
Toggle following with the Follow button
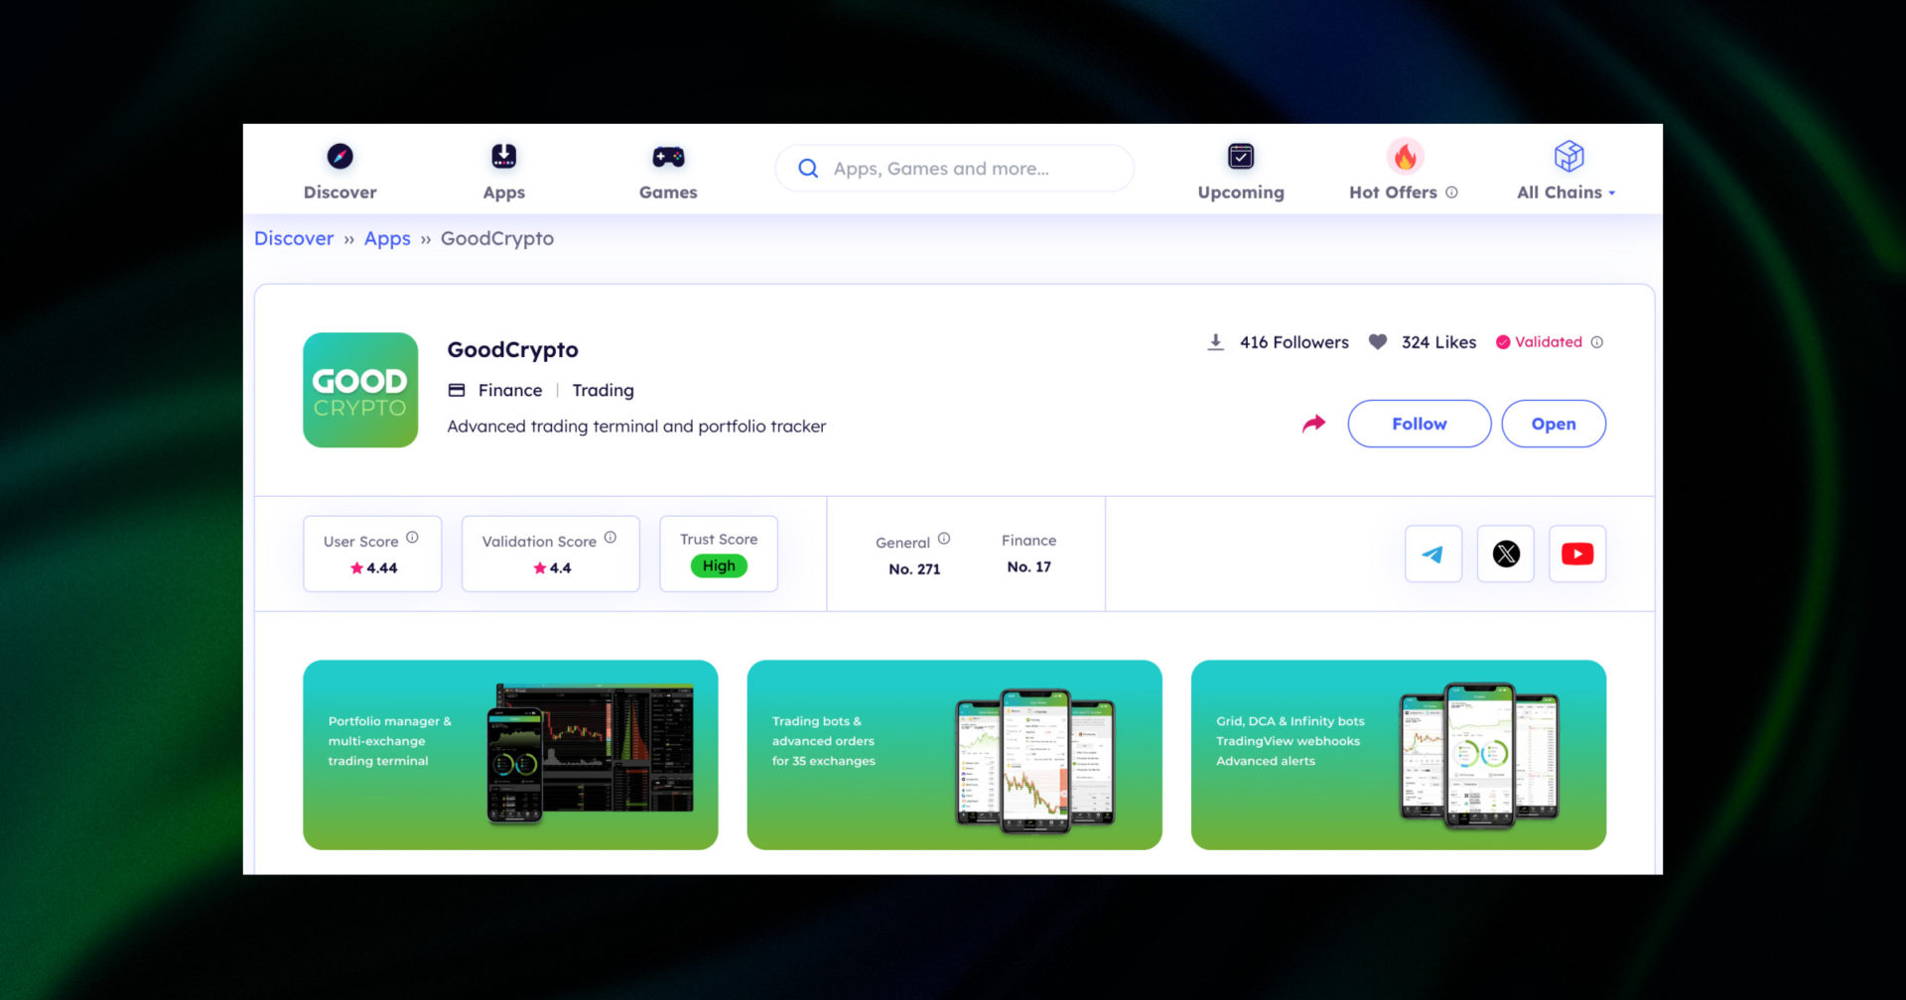pyautogui.click(x=1419, y=424)
